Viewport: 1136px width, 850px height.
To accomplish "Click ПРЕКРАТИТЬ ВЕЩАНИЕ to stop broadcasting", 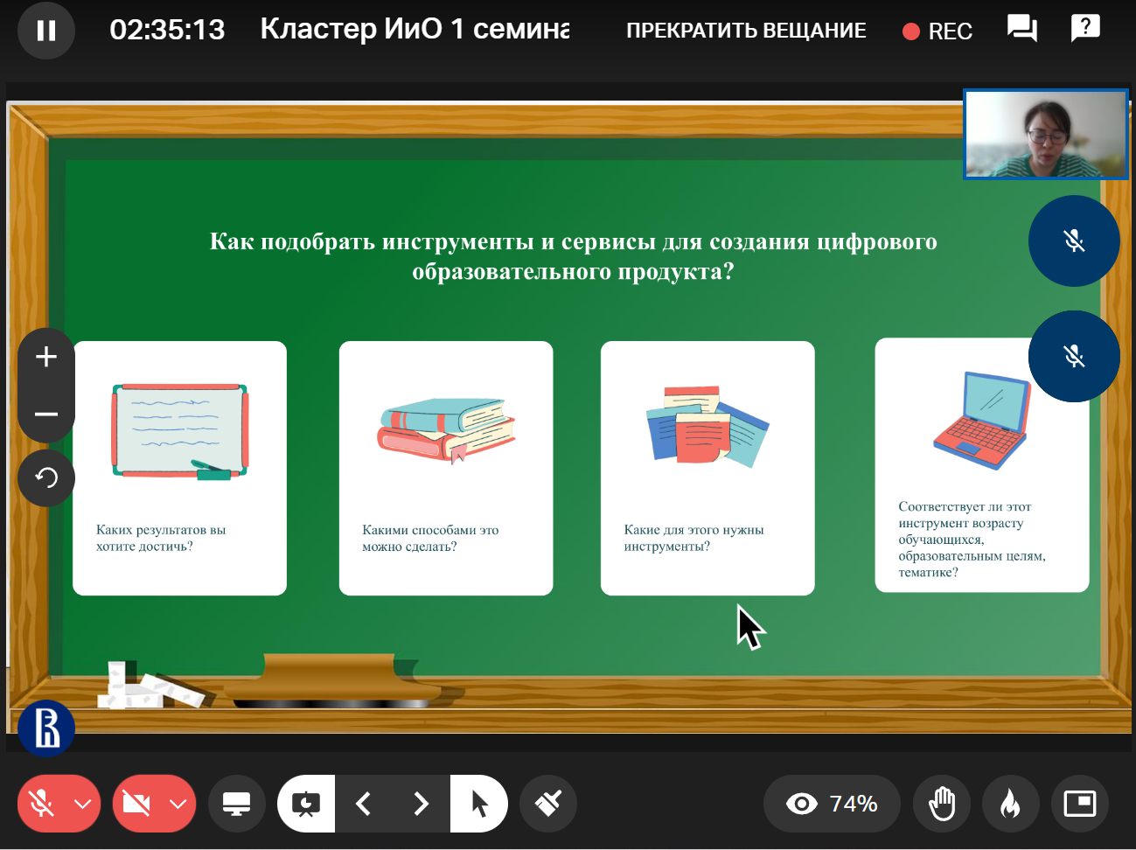I will 746,31.
